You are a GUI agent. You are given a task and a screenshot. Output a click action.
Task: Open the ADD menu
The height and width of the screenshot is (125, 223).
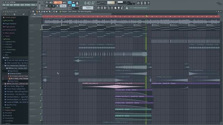click(11, 5)
